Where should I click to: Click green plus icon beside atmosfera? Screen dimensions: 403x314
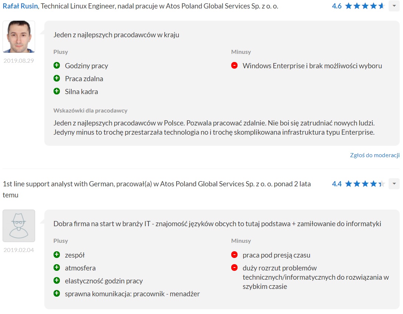(57, 268)
